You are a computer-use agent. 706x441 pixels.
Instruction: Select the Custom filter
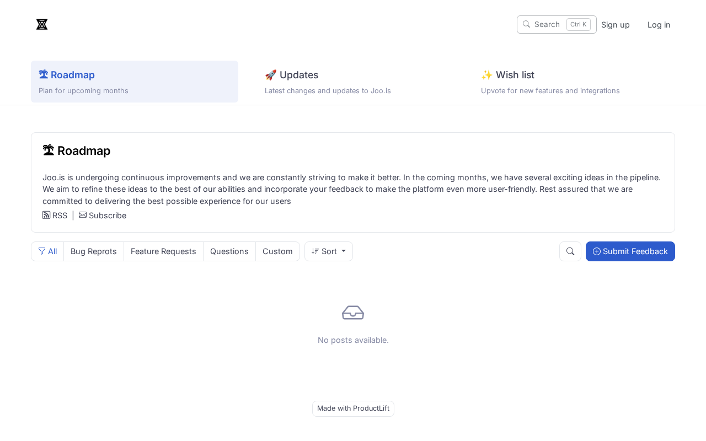pos(277,251)
